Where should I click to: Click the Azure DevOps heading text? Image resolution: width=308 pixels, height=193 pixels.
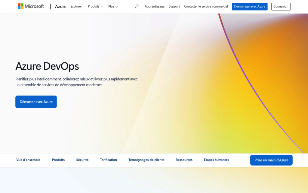[x=47, y=66]
